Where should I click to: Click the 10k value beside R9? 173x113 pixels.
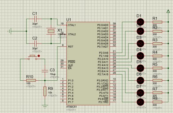coord(50,93)
